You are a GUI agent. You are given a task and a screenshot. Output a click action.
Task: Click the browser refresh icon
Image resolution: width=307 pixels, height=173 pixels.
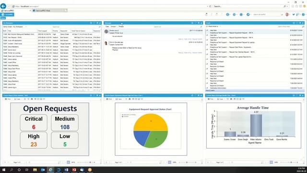[210, 6]
